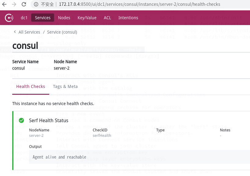Click the Consul logo icon
The height and width of the screenshot is (176, 250).
[9, 18]
